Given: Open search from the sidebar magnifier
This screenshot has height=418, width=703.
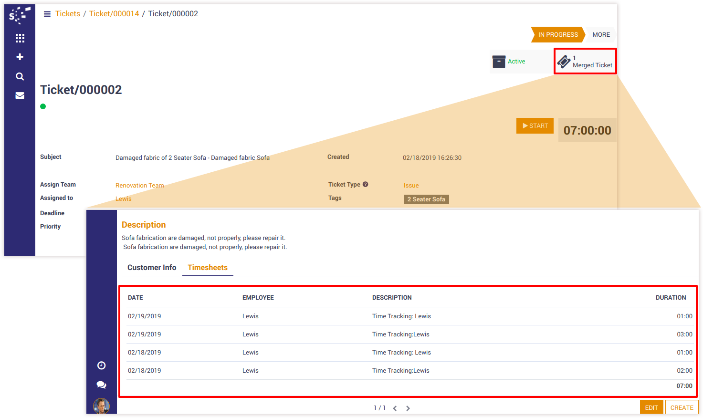Looking at the screenshot, I should tap(20, 76).
